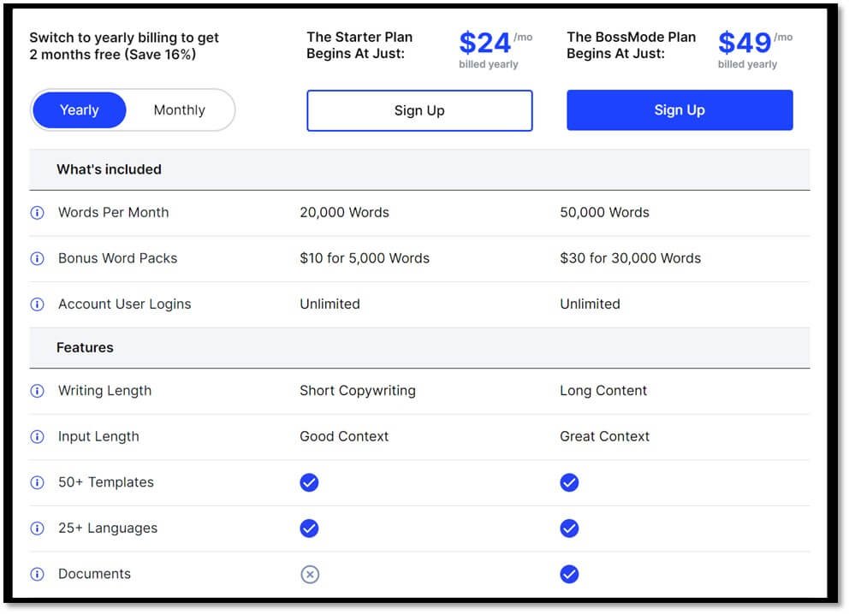Click the 'Bonus Word Packs' label
The image size is (849, 614).
point(117,258)
